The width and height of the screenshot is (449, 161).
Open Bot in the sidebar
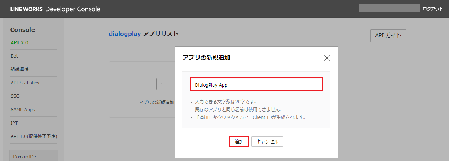(14, 56)
